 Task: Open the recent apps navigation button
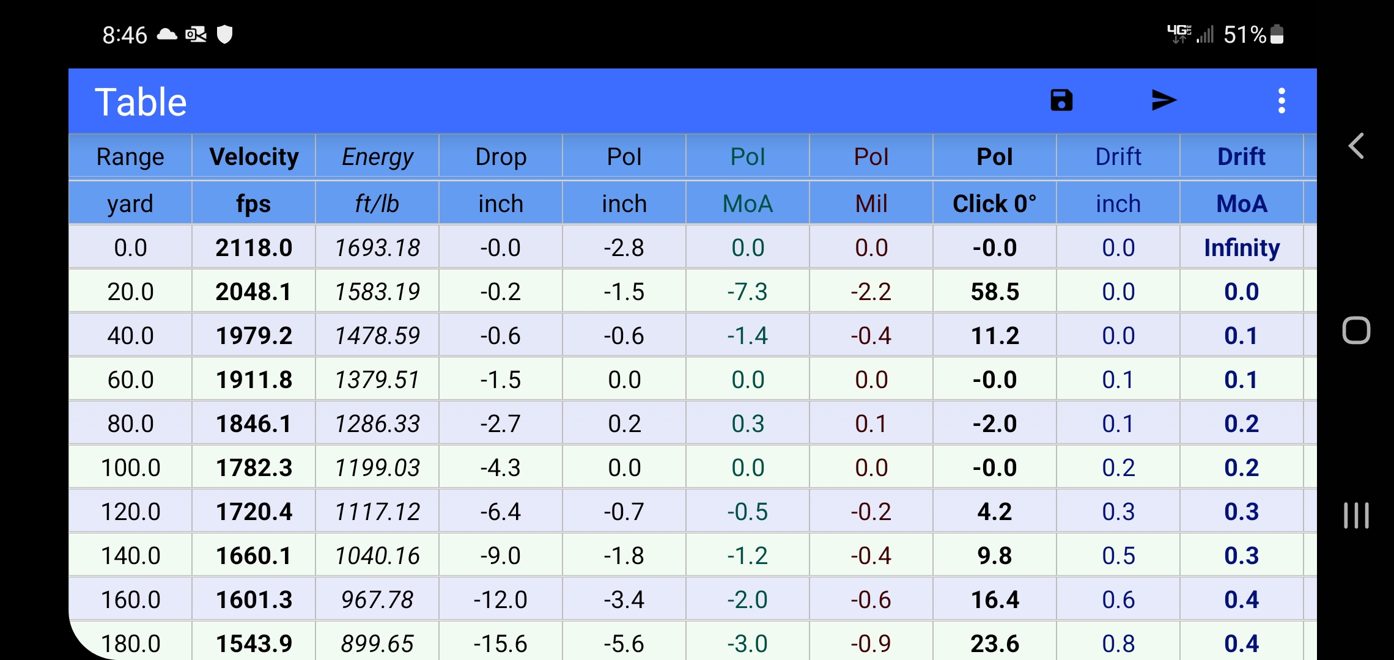pos(1355,515)
